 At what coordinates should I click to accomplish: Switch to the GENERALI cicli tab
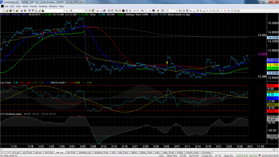(85, 153)
